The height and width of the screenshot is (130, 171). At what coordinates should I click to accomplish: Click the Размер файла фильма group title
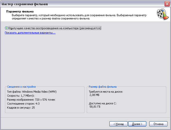coord(103,87)
